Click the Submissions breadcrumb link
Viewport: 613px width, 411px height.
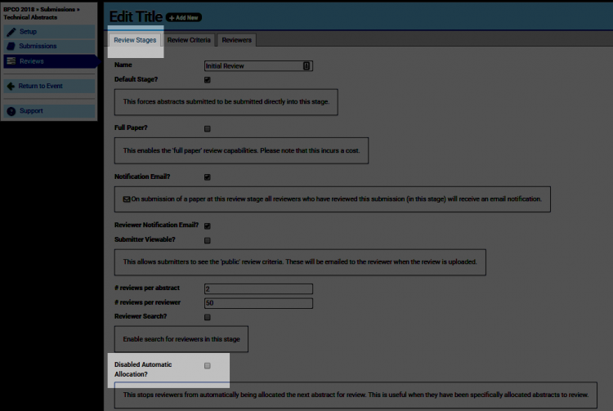[57, 9]
